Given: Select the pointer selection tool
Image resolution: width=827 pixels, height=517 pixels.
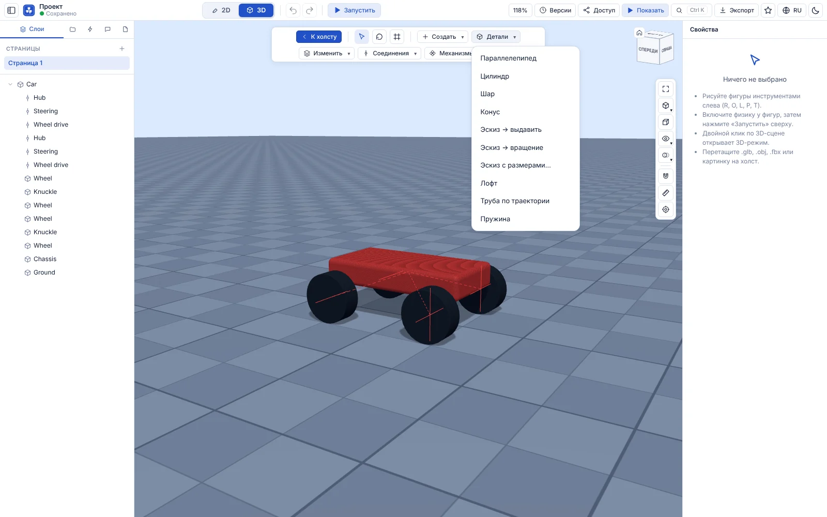Looking at the screenshot, I should (x=362, y=37).
